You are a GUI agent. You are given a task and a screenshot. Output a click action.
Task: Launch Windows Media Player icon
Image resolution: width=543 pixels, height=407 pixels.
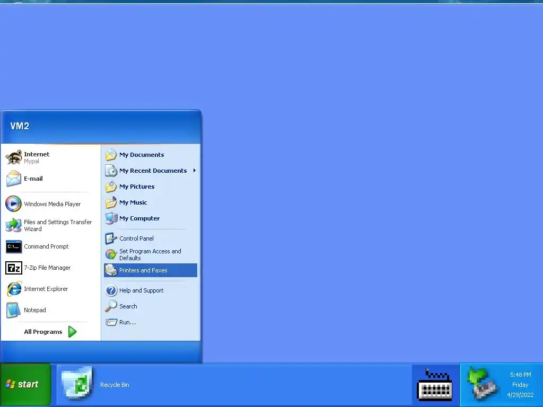pyautogui.click(x=13, y=204)
